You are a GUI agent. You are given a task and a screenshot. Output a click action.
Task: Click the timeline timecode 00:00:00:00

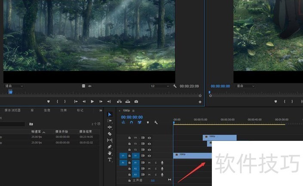132,117
